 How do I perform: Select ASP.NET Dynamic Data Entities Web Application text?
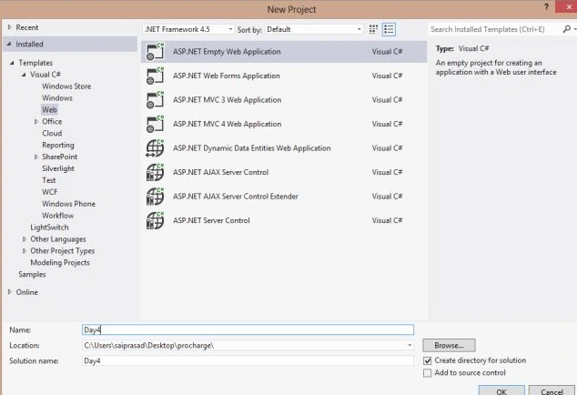coord(252,148)
